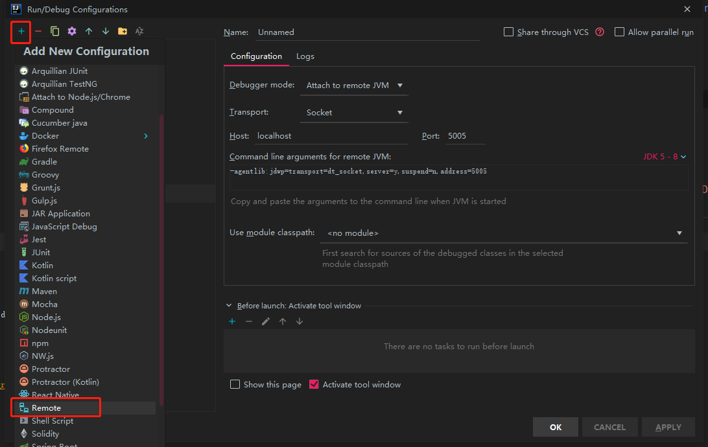This screenshot has width=708, height=447.
Task: Choose JAR Application configuration type
Action: [x=86, y=214]
